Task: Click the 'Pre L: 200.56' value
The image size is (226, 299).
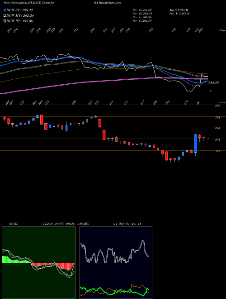Action: (142, 17)
